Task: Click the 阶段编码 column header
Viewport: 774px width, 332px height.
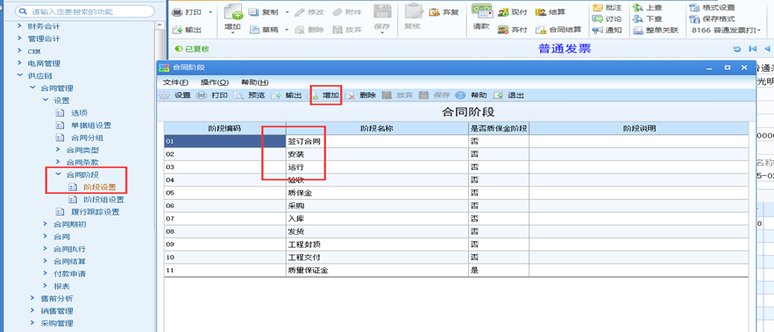Action: [x=225, y=128]
